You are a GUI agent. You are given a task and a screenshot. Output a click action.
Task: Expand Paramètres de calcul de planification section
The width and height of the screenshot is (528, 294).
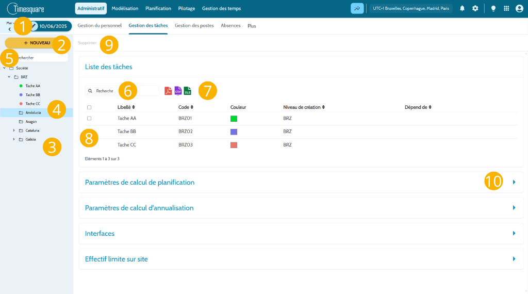pos(514,182)
